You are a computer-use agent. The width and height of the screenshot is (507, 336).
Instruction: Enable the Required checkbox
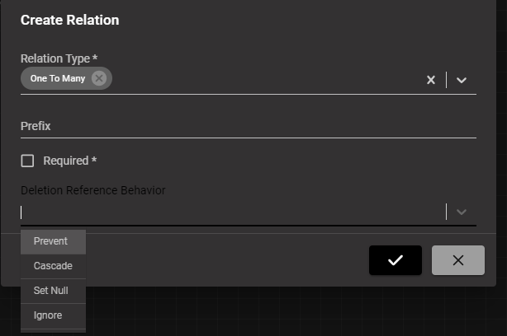click(x=27, y=161)
